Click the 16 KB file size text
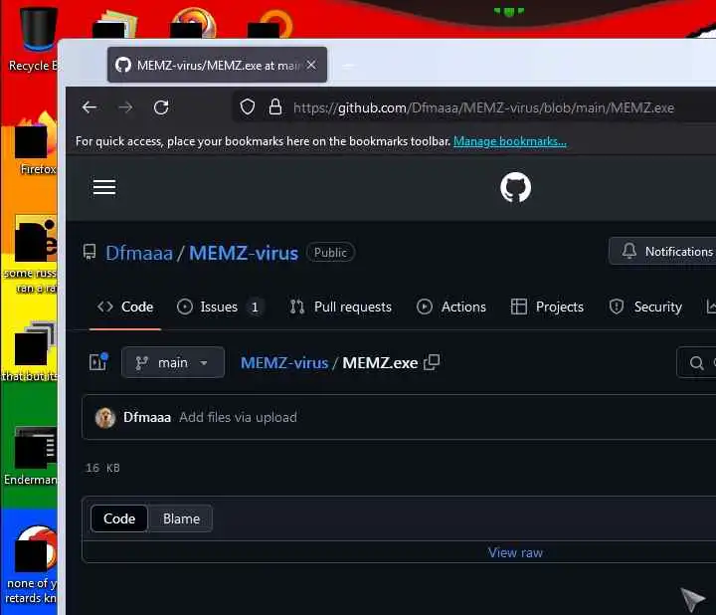The image size is (716, 615). tap(102, 468)
